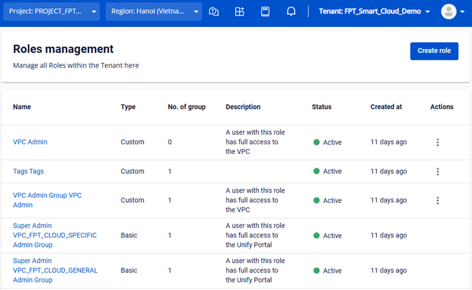Image resolution: width=472 pixels, height=290 pixels.
Task: Open the services grid icon
Action: coord(240,12)
